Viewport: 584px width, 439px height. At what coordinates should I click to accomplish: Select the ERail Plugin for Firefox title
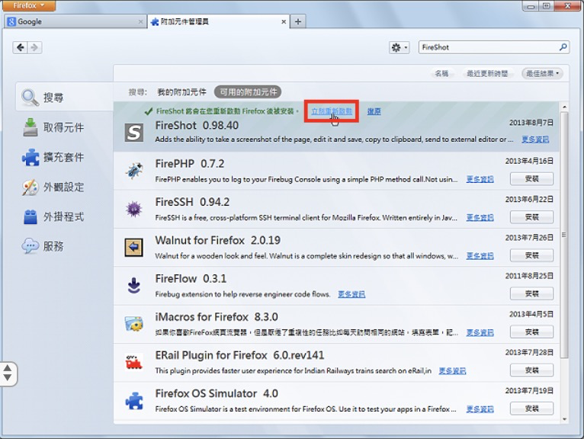[x=239, y=356]
